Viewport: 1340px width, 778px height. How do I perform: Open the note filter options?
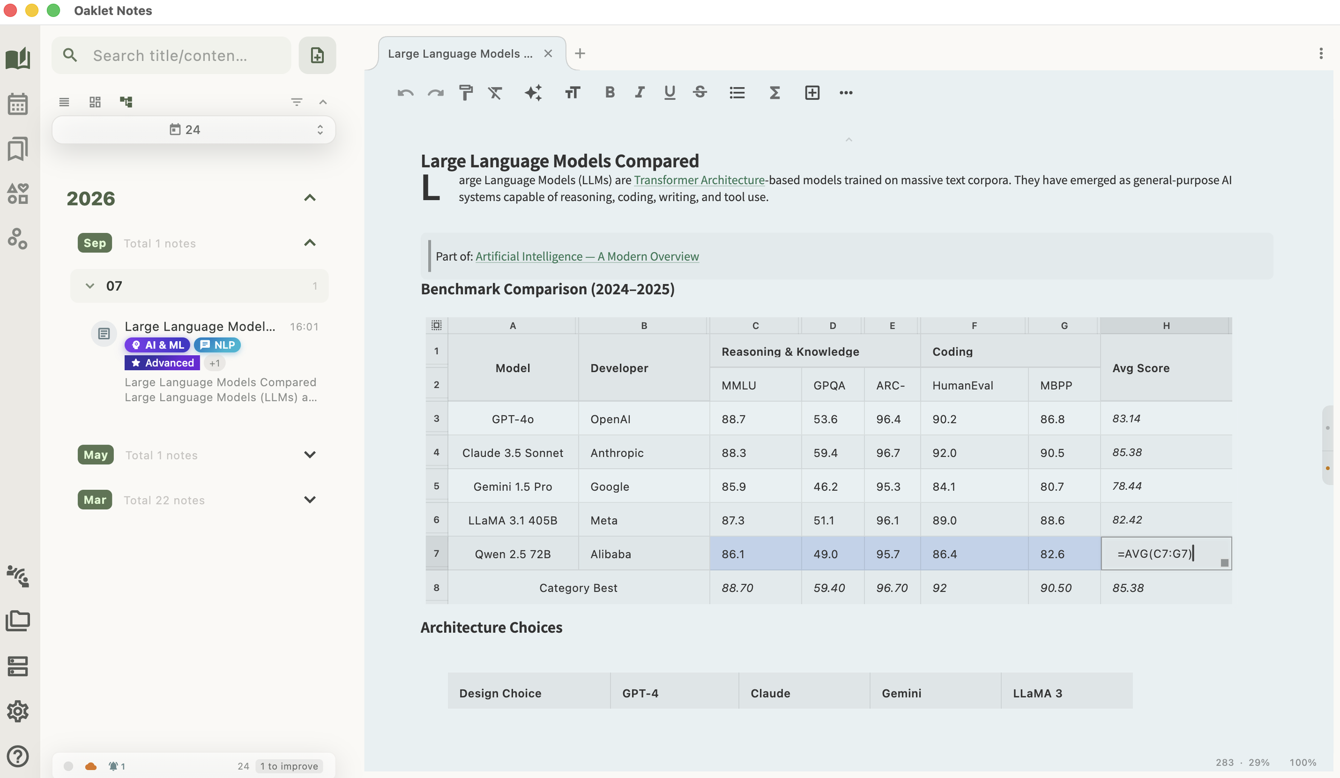[x=296, y=102]
